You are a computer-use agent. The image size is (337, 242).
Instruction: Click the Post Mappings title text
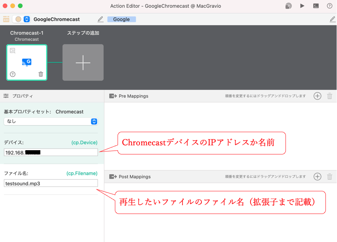tap(135, 177)
